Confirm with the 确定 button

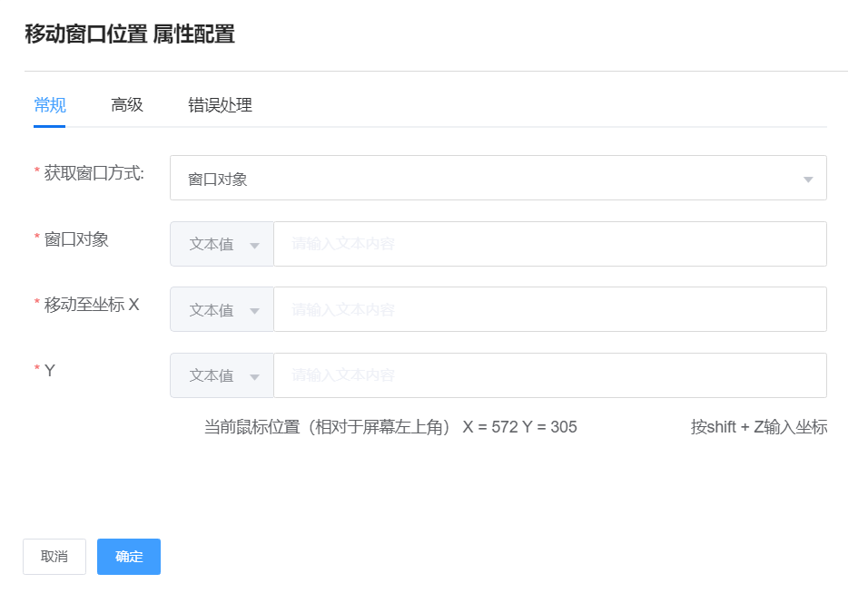pyautogui.click(x=129, y=557)
